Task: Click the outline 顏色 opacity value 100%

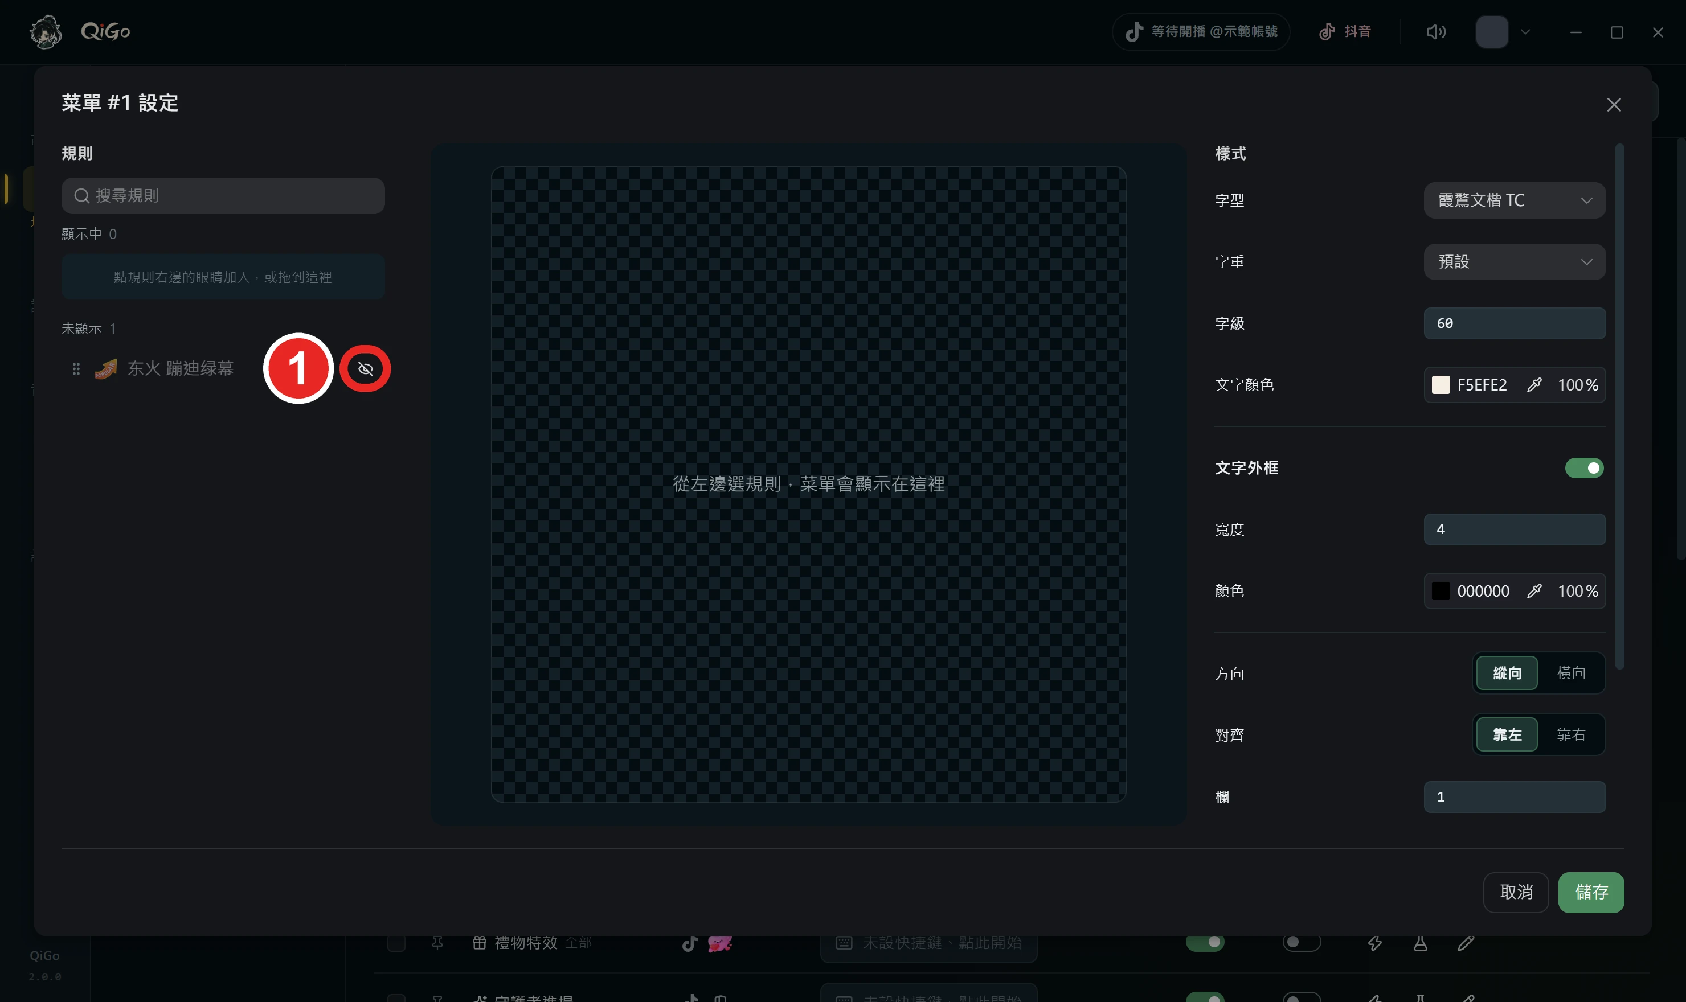Action: [x=1578, y=591]
